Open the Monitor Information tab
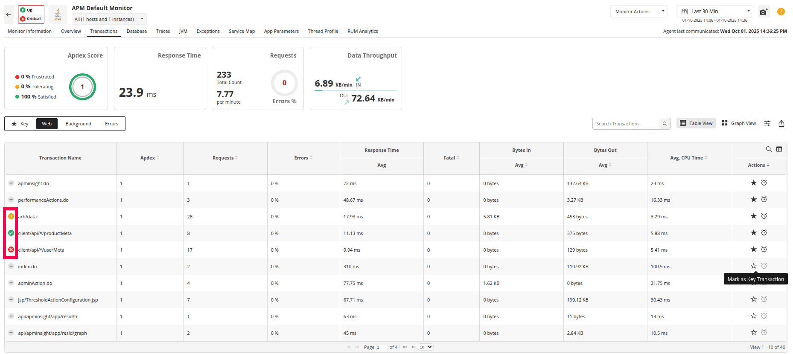 [30, 31]
